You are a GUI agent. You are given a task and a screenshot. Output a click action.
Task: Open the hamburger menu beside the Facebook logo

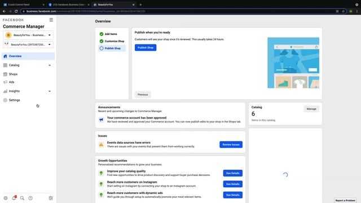51,20
